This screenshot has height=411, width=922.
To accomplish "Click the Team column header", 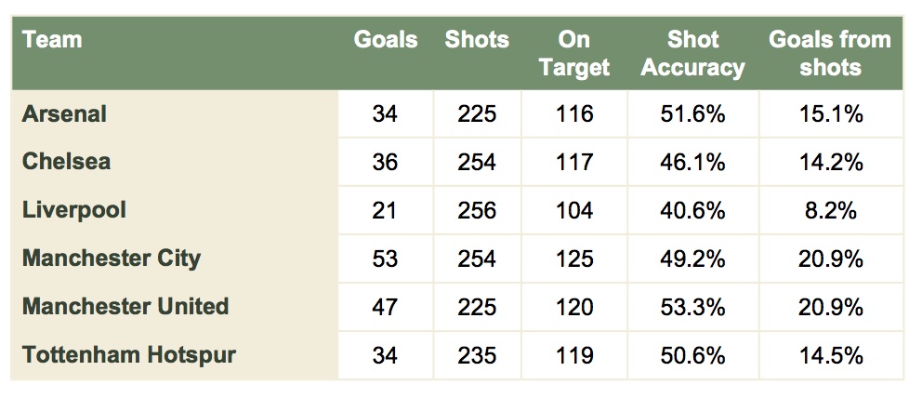I will (x=52, y=40).
